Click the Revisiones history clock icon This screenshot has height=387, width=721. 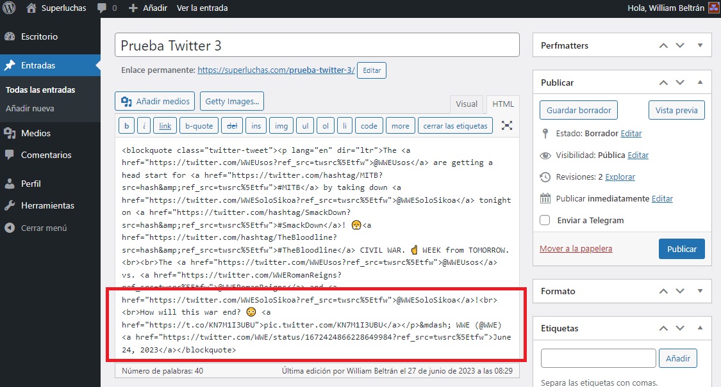[x=545, y=177]
